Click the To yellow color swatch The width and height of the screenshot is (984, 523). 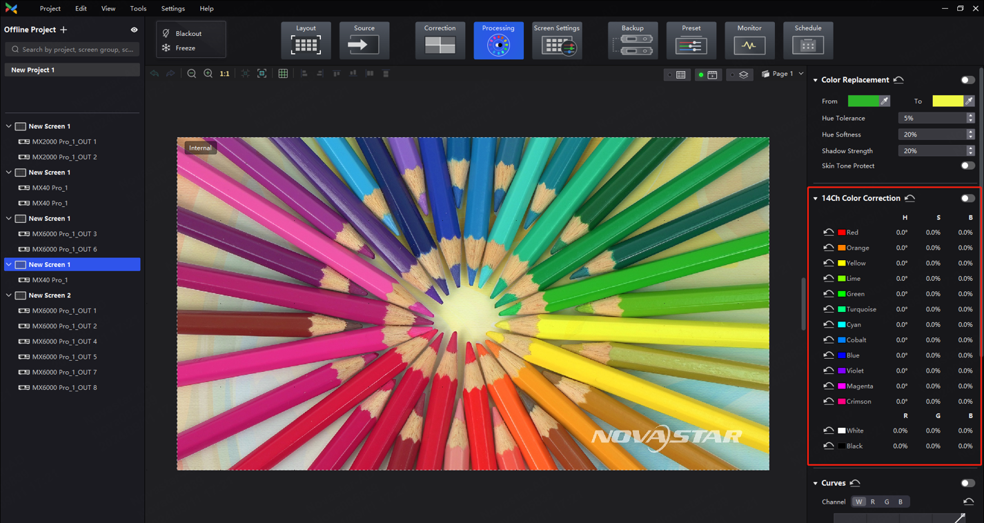tap(947, 101)
